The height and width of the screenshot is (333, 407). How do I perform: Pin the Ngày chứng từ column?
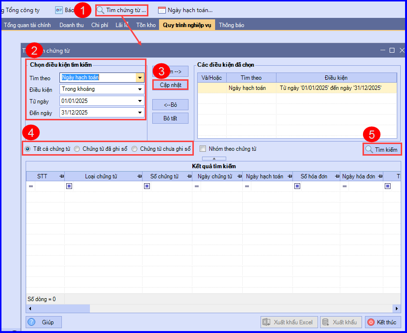(x=239, y=176)
